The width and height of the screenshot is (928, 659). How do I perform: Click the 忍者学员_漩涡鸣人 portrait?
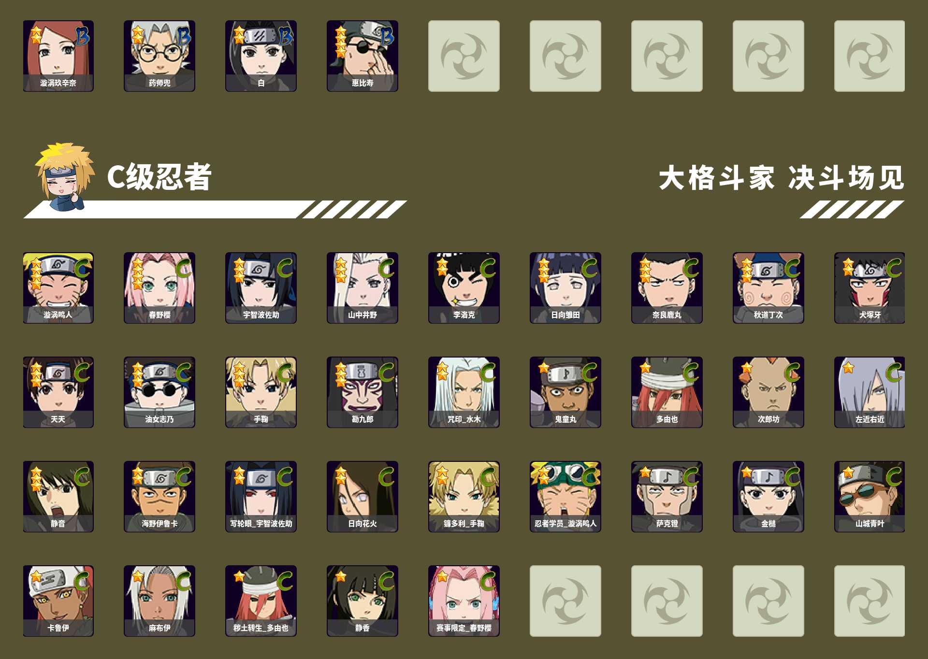565,497
